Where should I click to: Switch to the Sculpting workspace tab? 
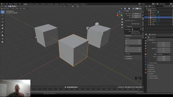click(x=37, y=4)
